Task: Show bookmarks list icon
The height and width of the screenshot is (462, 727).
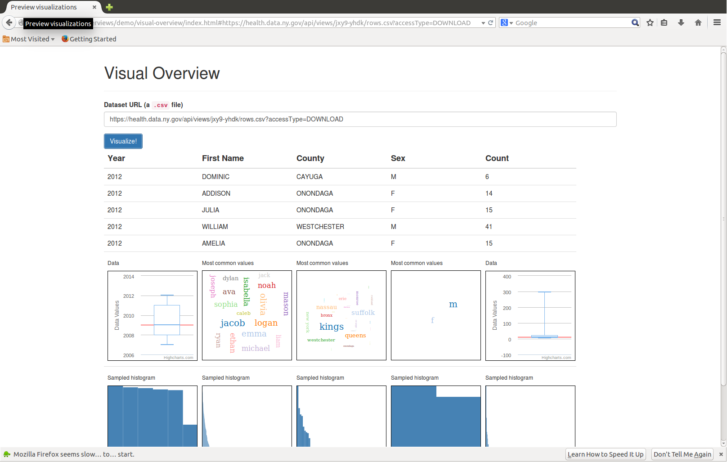Action: click(x=664, y=22)
